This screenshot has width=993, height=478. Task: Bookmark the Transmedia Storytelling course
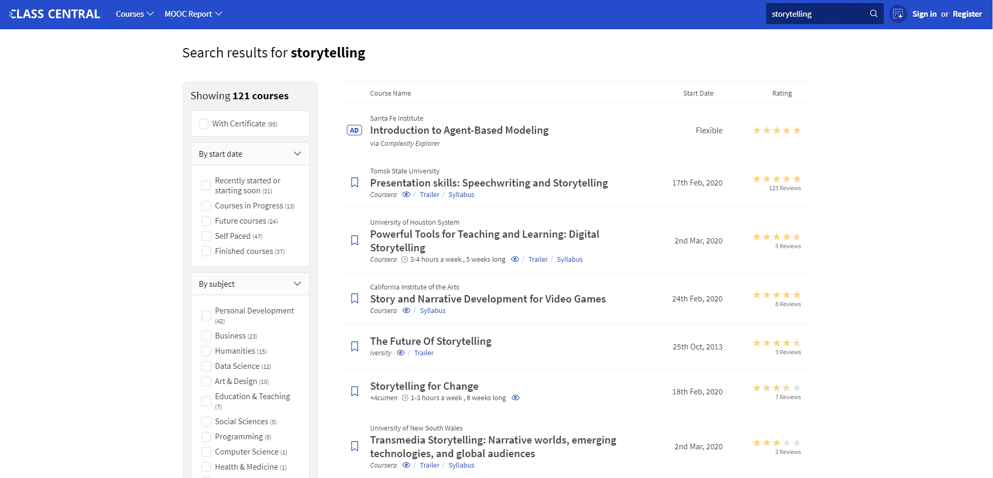355,446
